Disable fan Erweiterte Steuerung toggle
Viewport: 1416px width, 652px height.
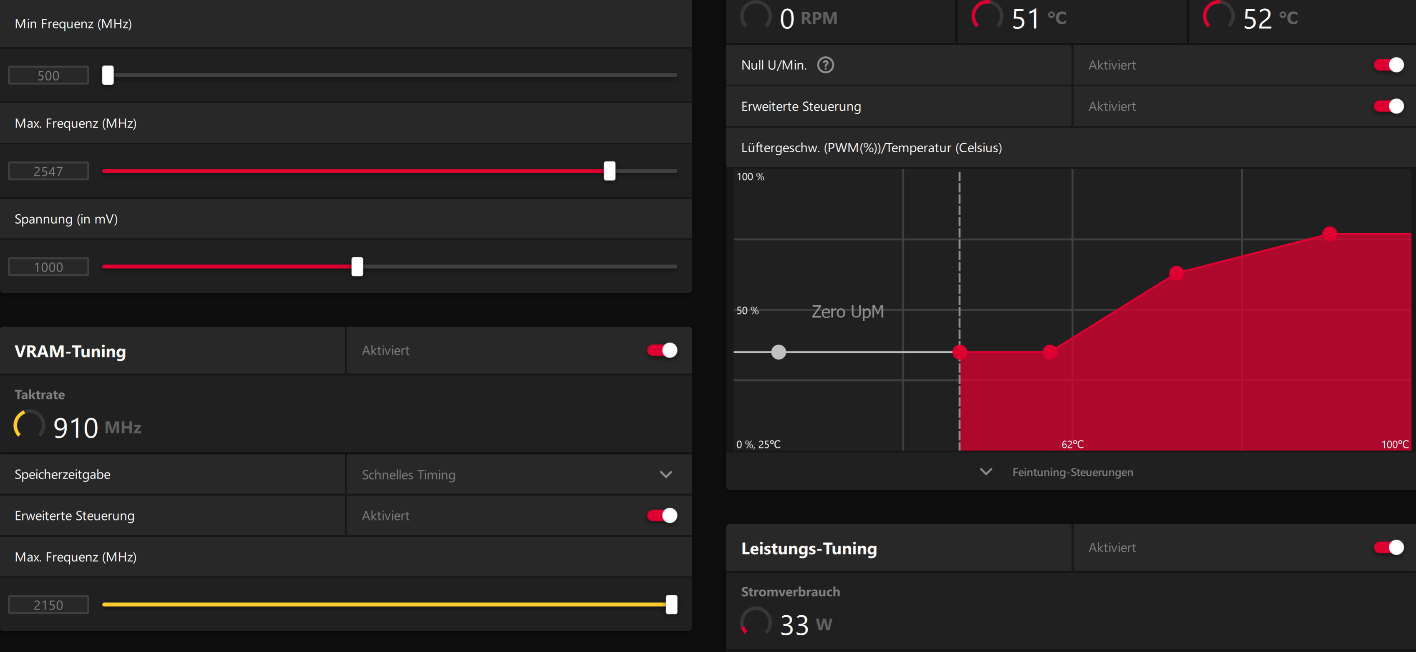point(1388,106)
